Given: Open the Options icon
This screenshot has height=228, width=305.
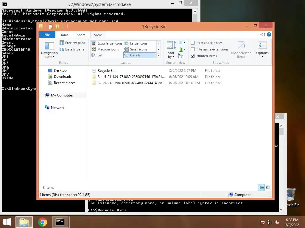Looking at the screenshot, I should pos(262,45).
